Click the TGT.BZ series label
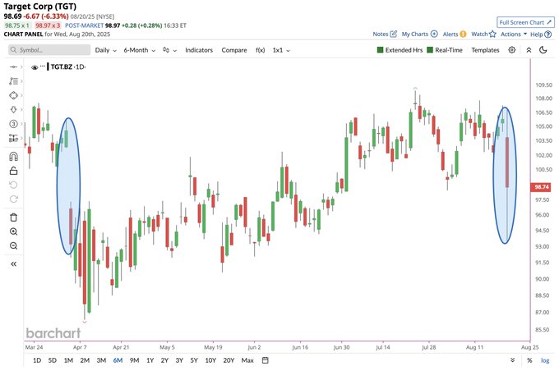 (62, 67)
